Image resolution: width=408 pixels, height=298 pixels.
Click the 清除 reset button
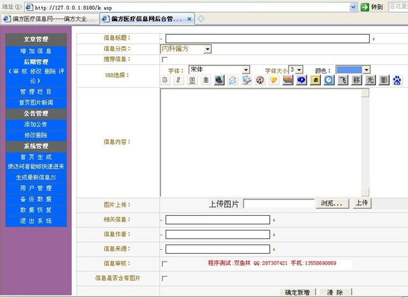click(x=335, y=292)
